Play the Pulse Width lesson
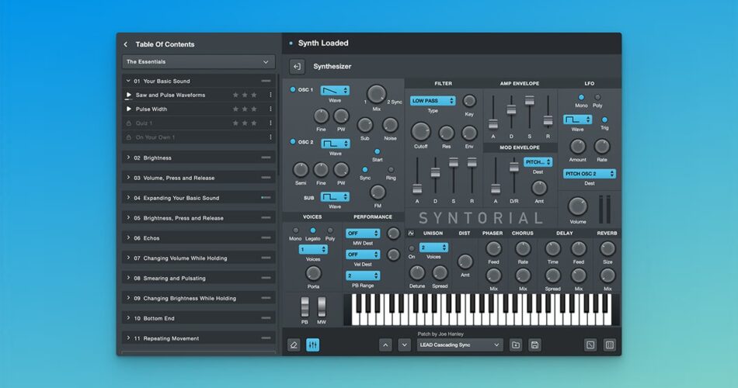The width and height of the screenshot is (738, 388). (x=129, y=109)
